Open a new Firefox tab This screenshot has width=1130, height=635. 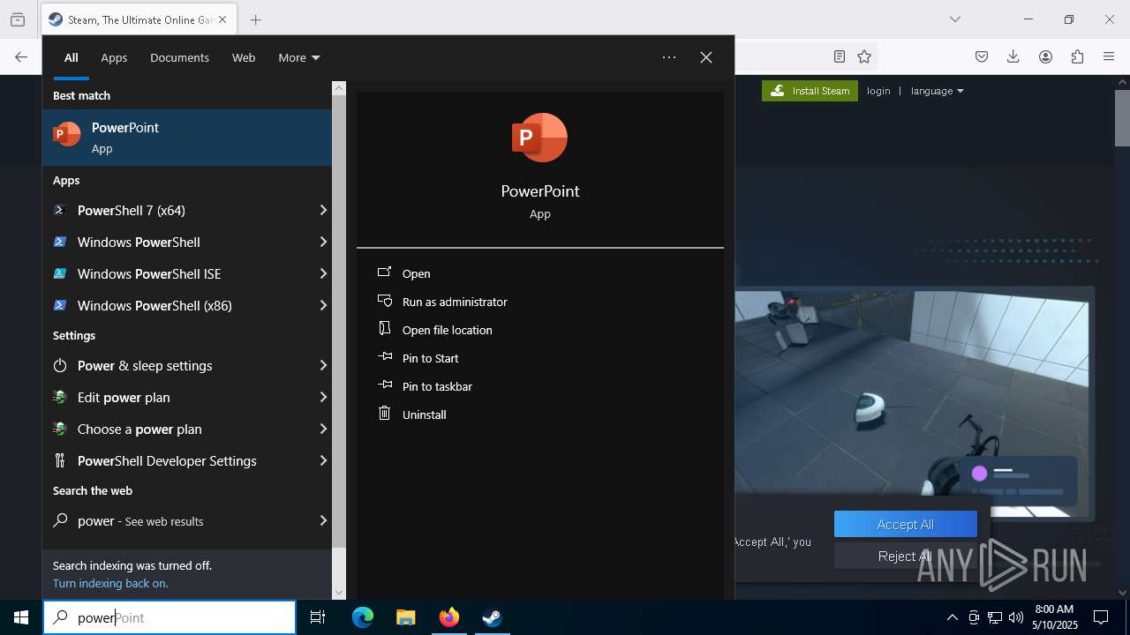tap(255, 19)
